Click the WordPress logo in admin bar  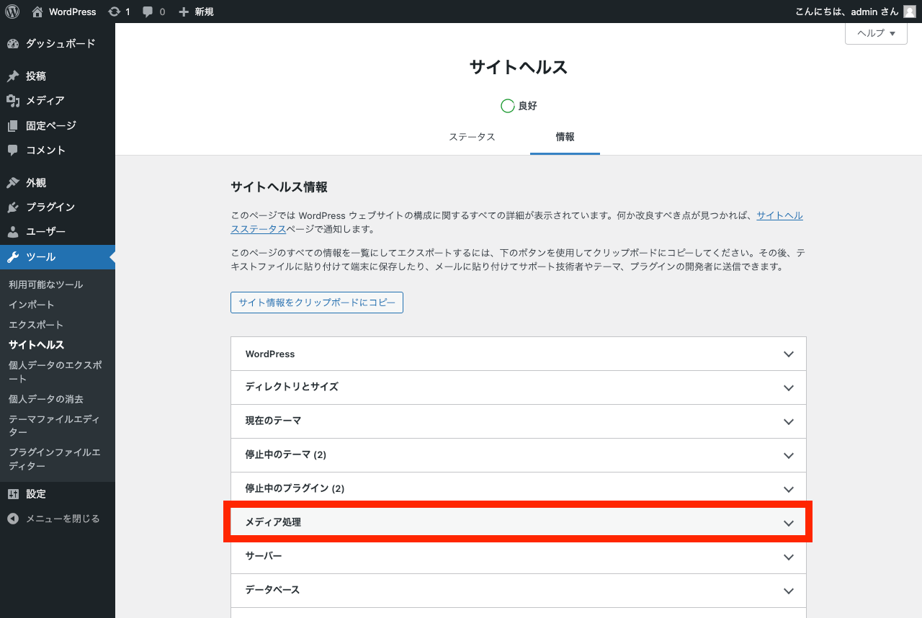12,12
